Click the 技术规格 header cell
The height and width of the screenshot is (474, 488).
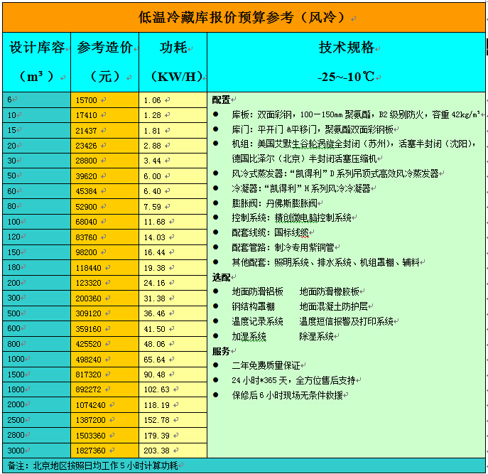click(x=346, y=61)
